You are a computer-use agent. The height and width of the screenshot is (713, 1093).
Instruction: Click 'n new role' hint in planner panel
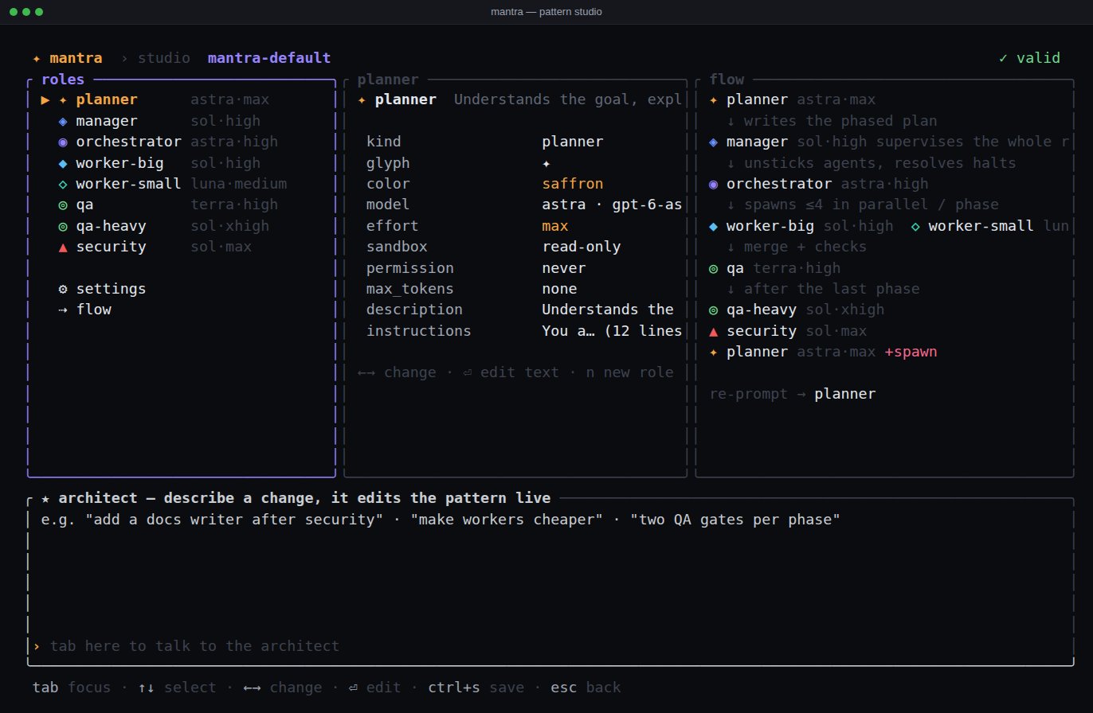[630, 372]
